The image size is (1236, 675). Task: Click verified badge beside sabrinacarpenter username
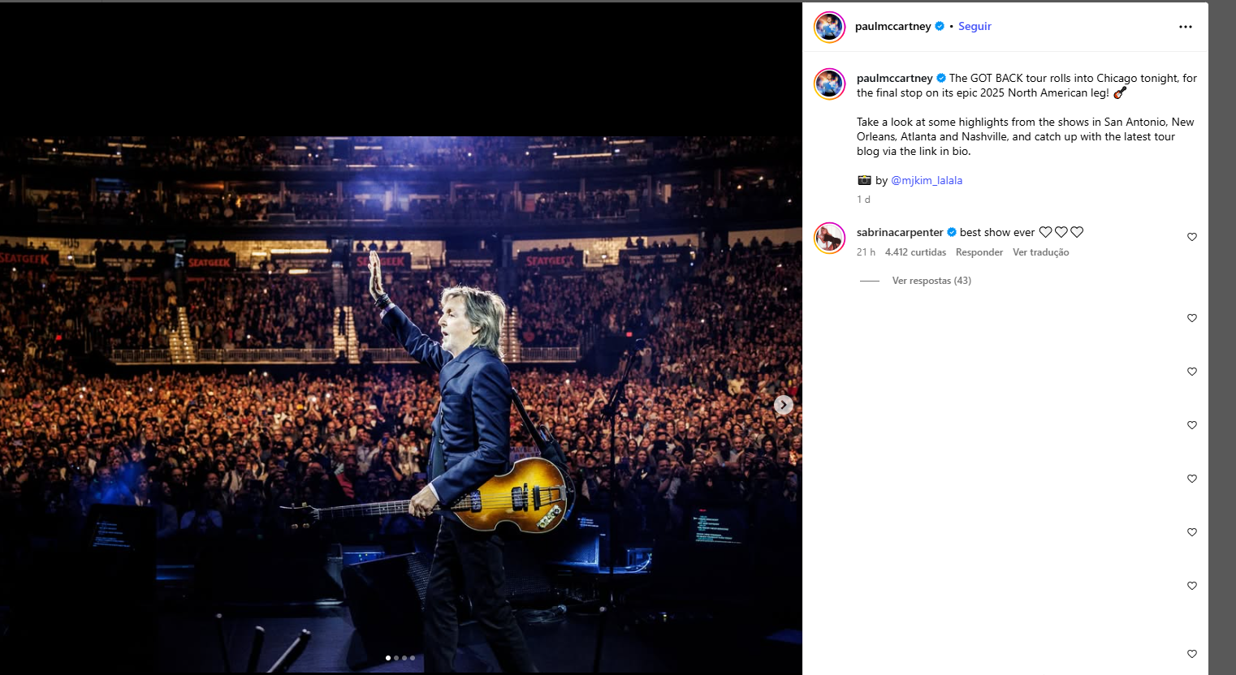(x=952, y=232)
